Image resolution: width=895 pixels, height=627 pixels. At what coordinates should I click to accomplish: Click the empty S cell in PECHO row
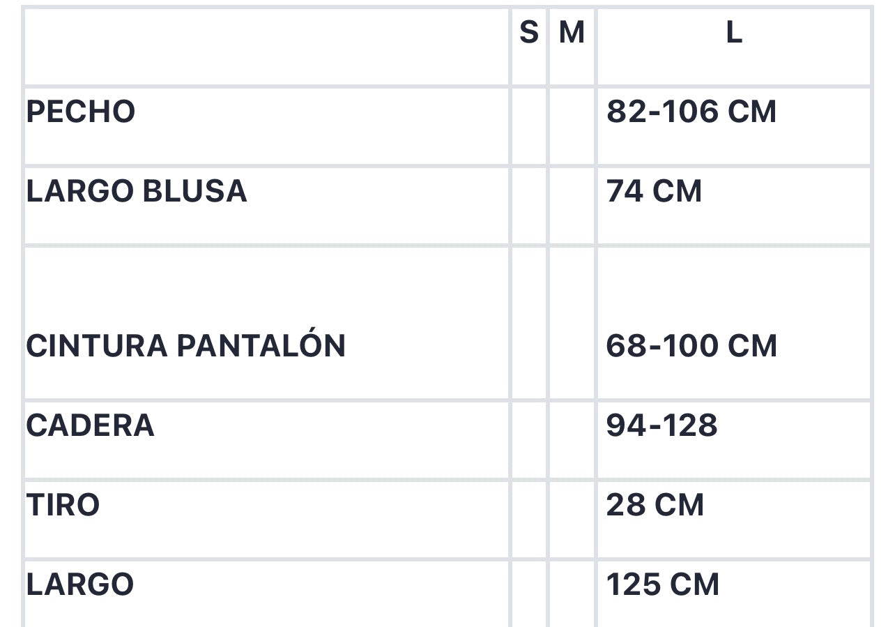[529, 126]
